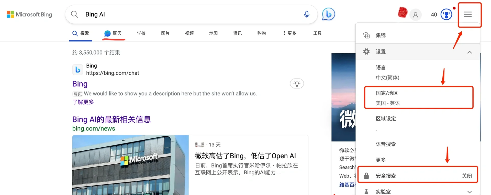Click the 维基百科 link in side panel
The image size is (491, 195).
tap(347, 185)
